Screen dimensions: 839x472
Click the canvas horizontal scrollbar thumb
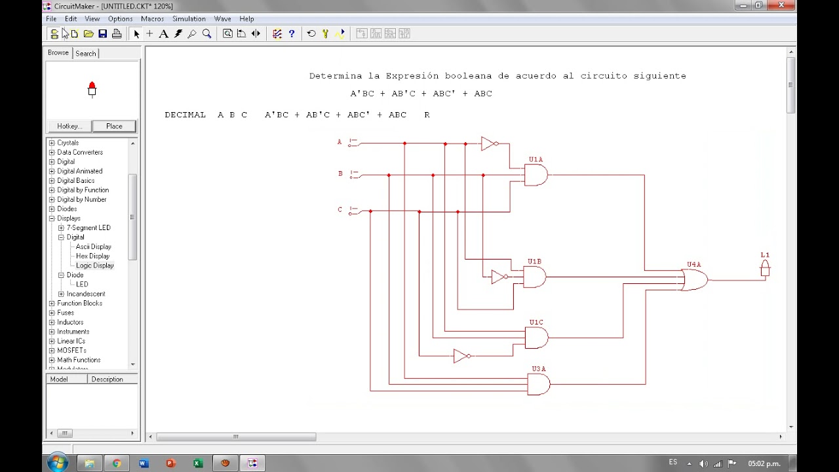click(236, 437)
